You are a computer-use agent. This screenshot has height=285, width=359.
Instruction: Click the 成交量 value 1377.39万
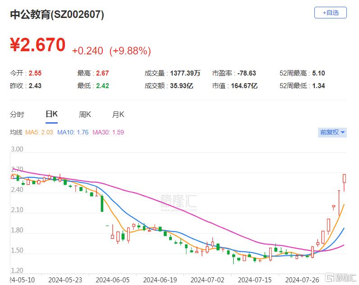185,73
